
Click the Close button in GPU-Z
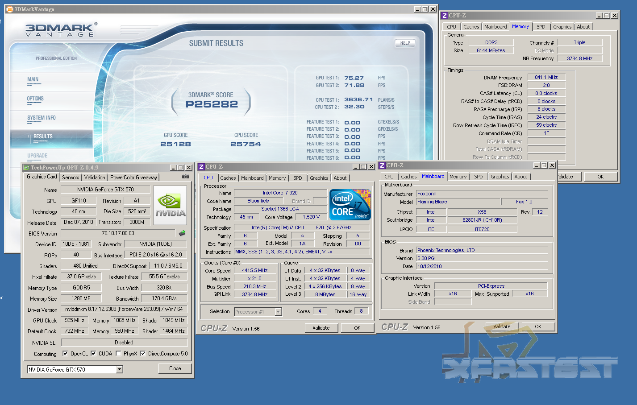175,368
